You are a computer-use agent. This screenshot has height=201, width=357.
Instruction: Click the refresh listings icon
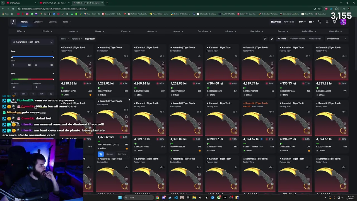pyautogui.click(x=272, y=39)
